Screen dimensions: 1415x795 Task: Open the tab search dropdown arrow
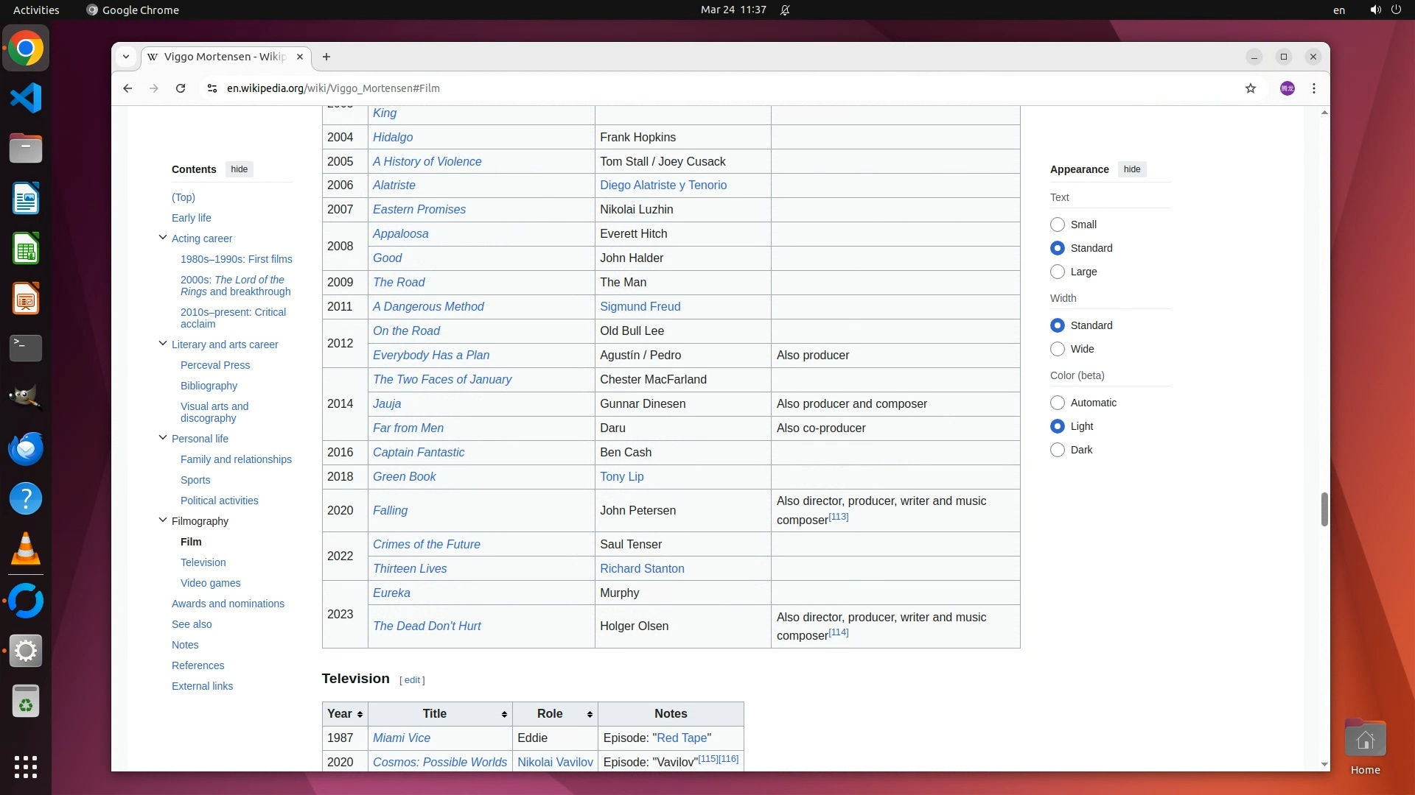[x=126, y=57]
